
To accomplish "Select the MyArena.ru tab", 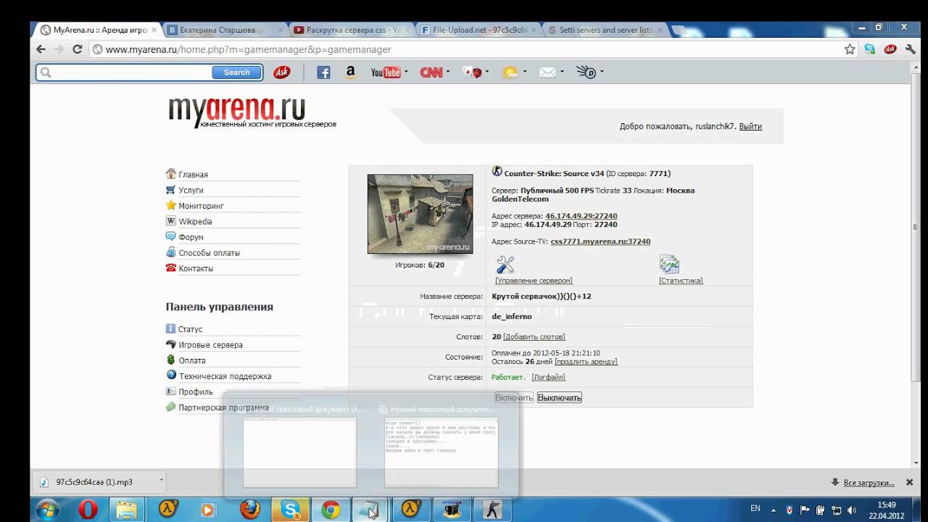I will click(x=98, y=30).
